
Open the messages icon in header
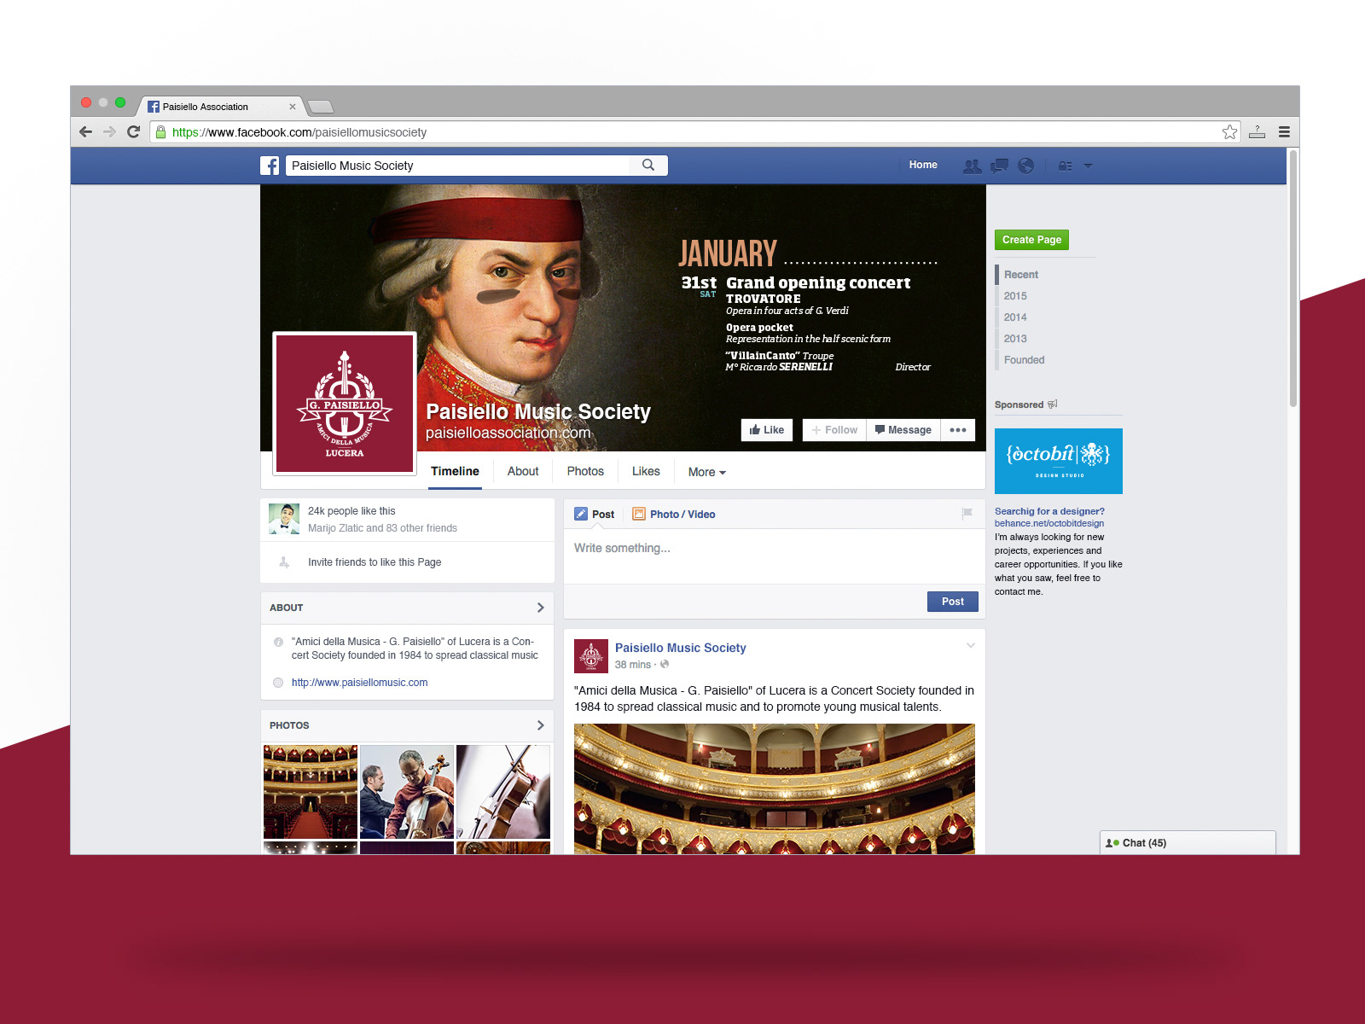tap(999, 166)
